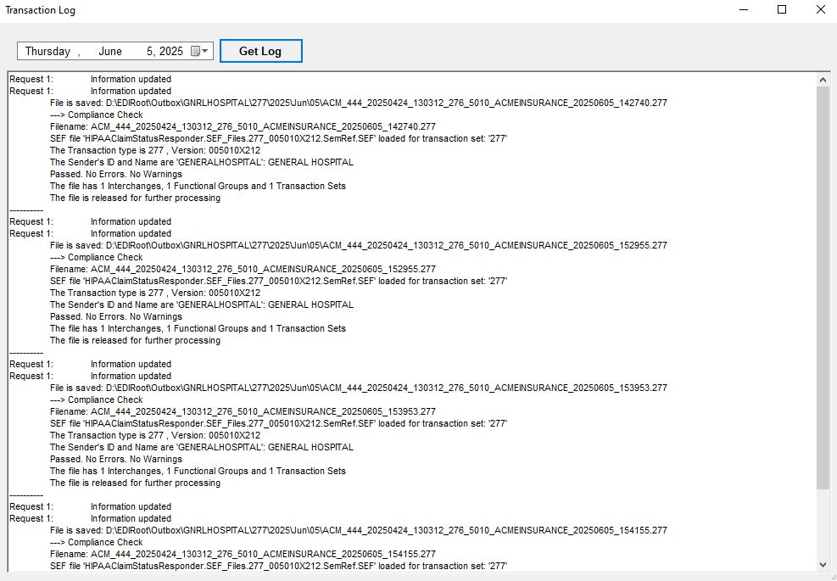Click the Transaction Log window title

40,10
